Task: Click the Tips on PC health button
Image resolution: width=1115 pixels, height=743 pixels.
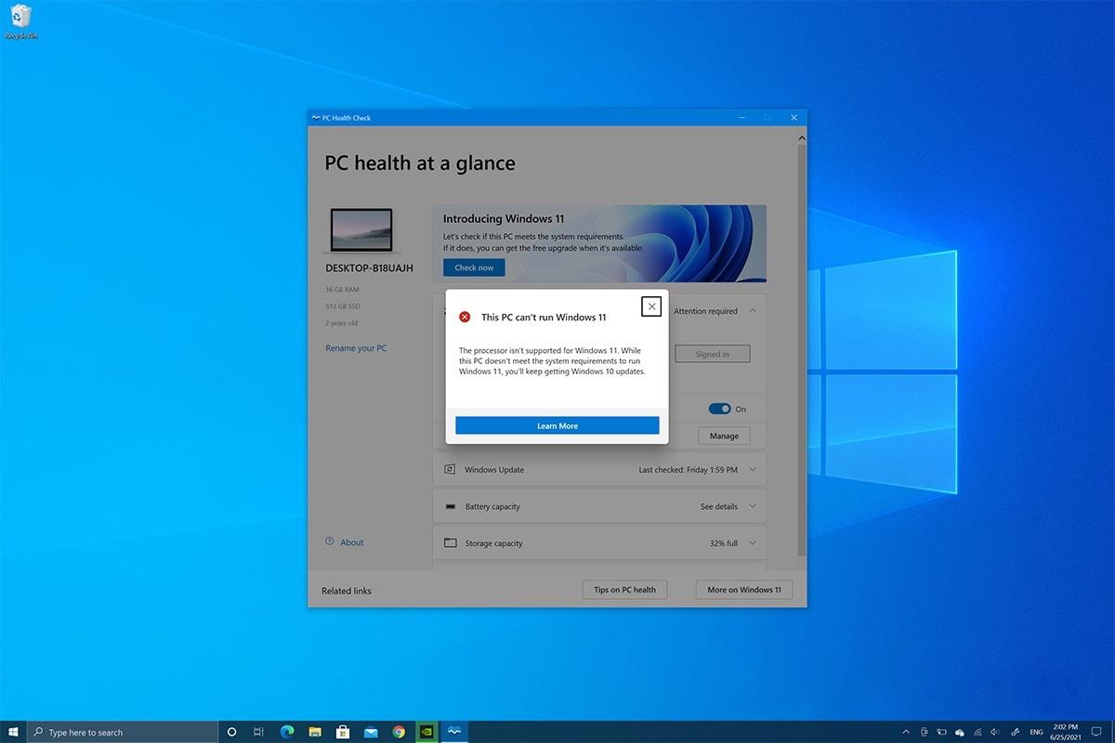Action: 624,590
